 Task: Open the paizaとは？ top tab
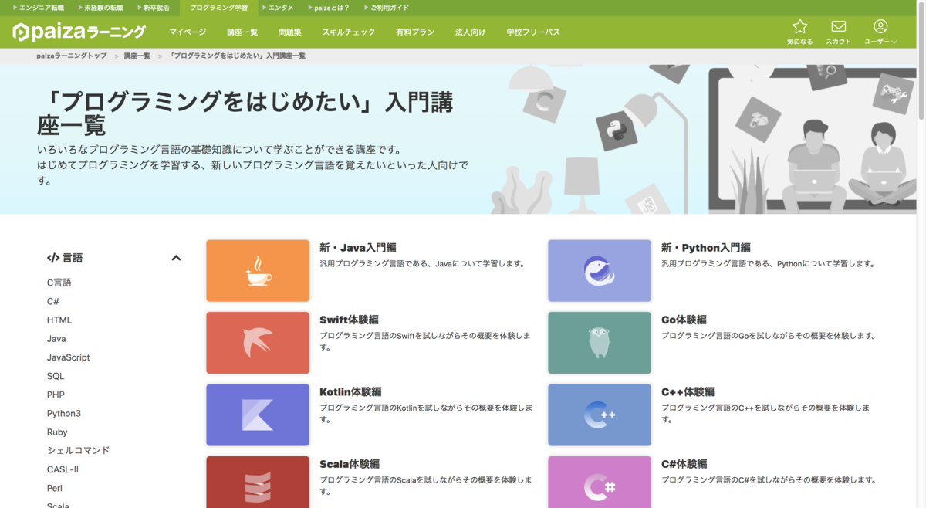(x=328, y=8)
